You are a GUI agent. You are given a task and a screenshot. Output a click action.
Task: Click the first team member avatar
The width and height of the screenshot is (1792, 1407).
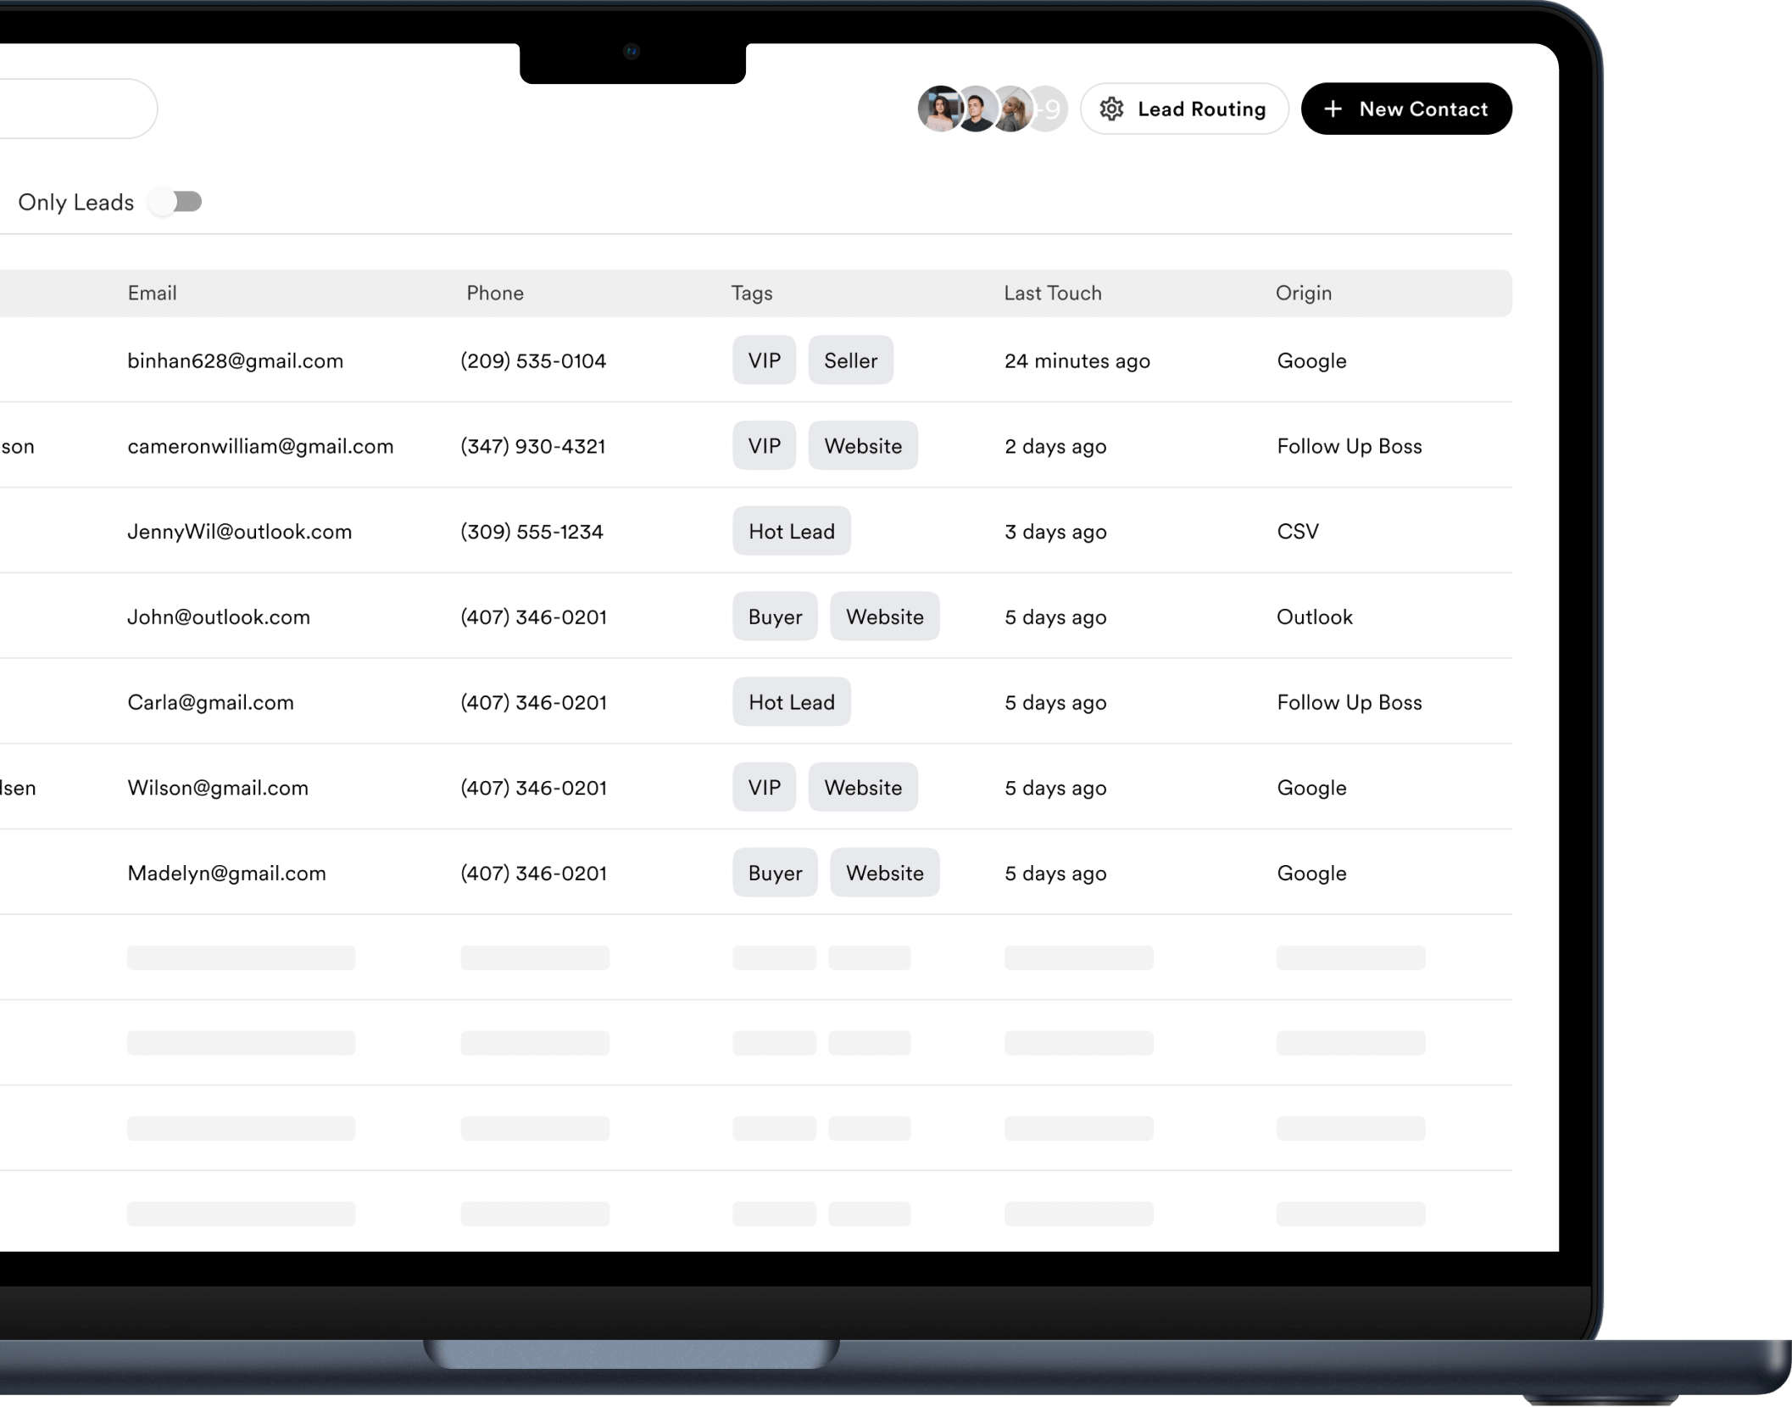[938, 109]
